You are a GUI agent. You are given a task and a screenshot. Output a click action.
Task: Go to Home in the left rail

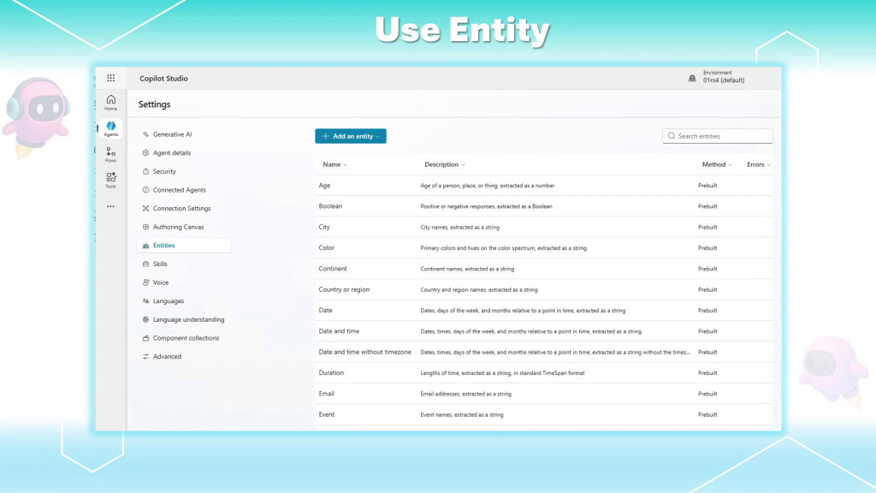pos(110,103)
